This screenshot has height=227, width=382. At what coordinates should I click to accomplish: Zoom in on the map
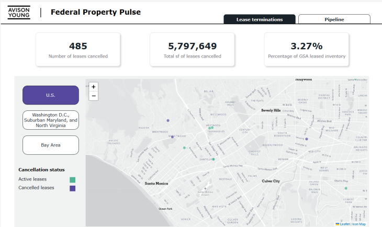93,87
